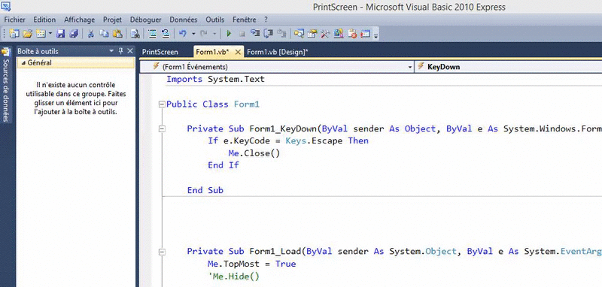This screenshot has height=287, width=602.
Task: Uncomment the selected lines icon
Action: (x=166, y=34)
